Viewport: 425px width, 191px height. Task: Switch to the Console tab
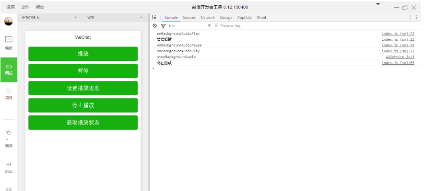(x=171, y=17)
